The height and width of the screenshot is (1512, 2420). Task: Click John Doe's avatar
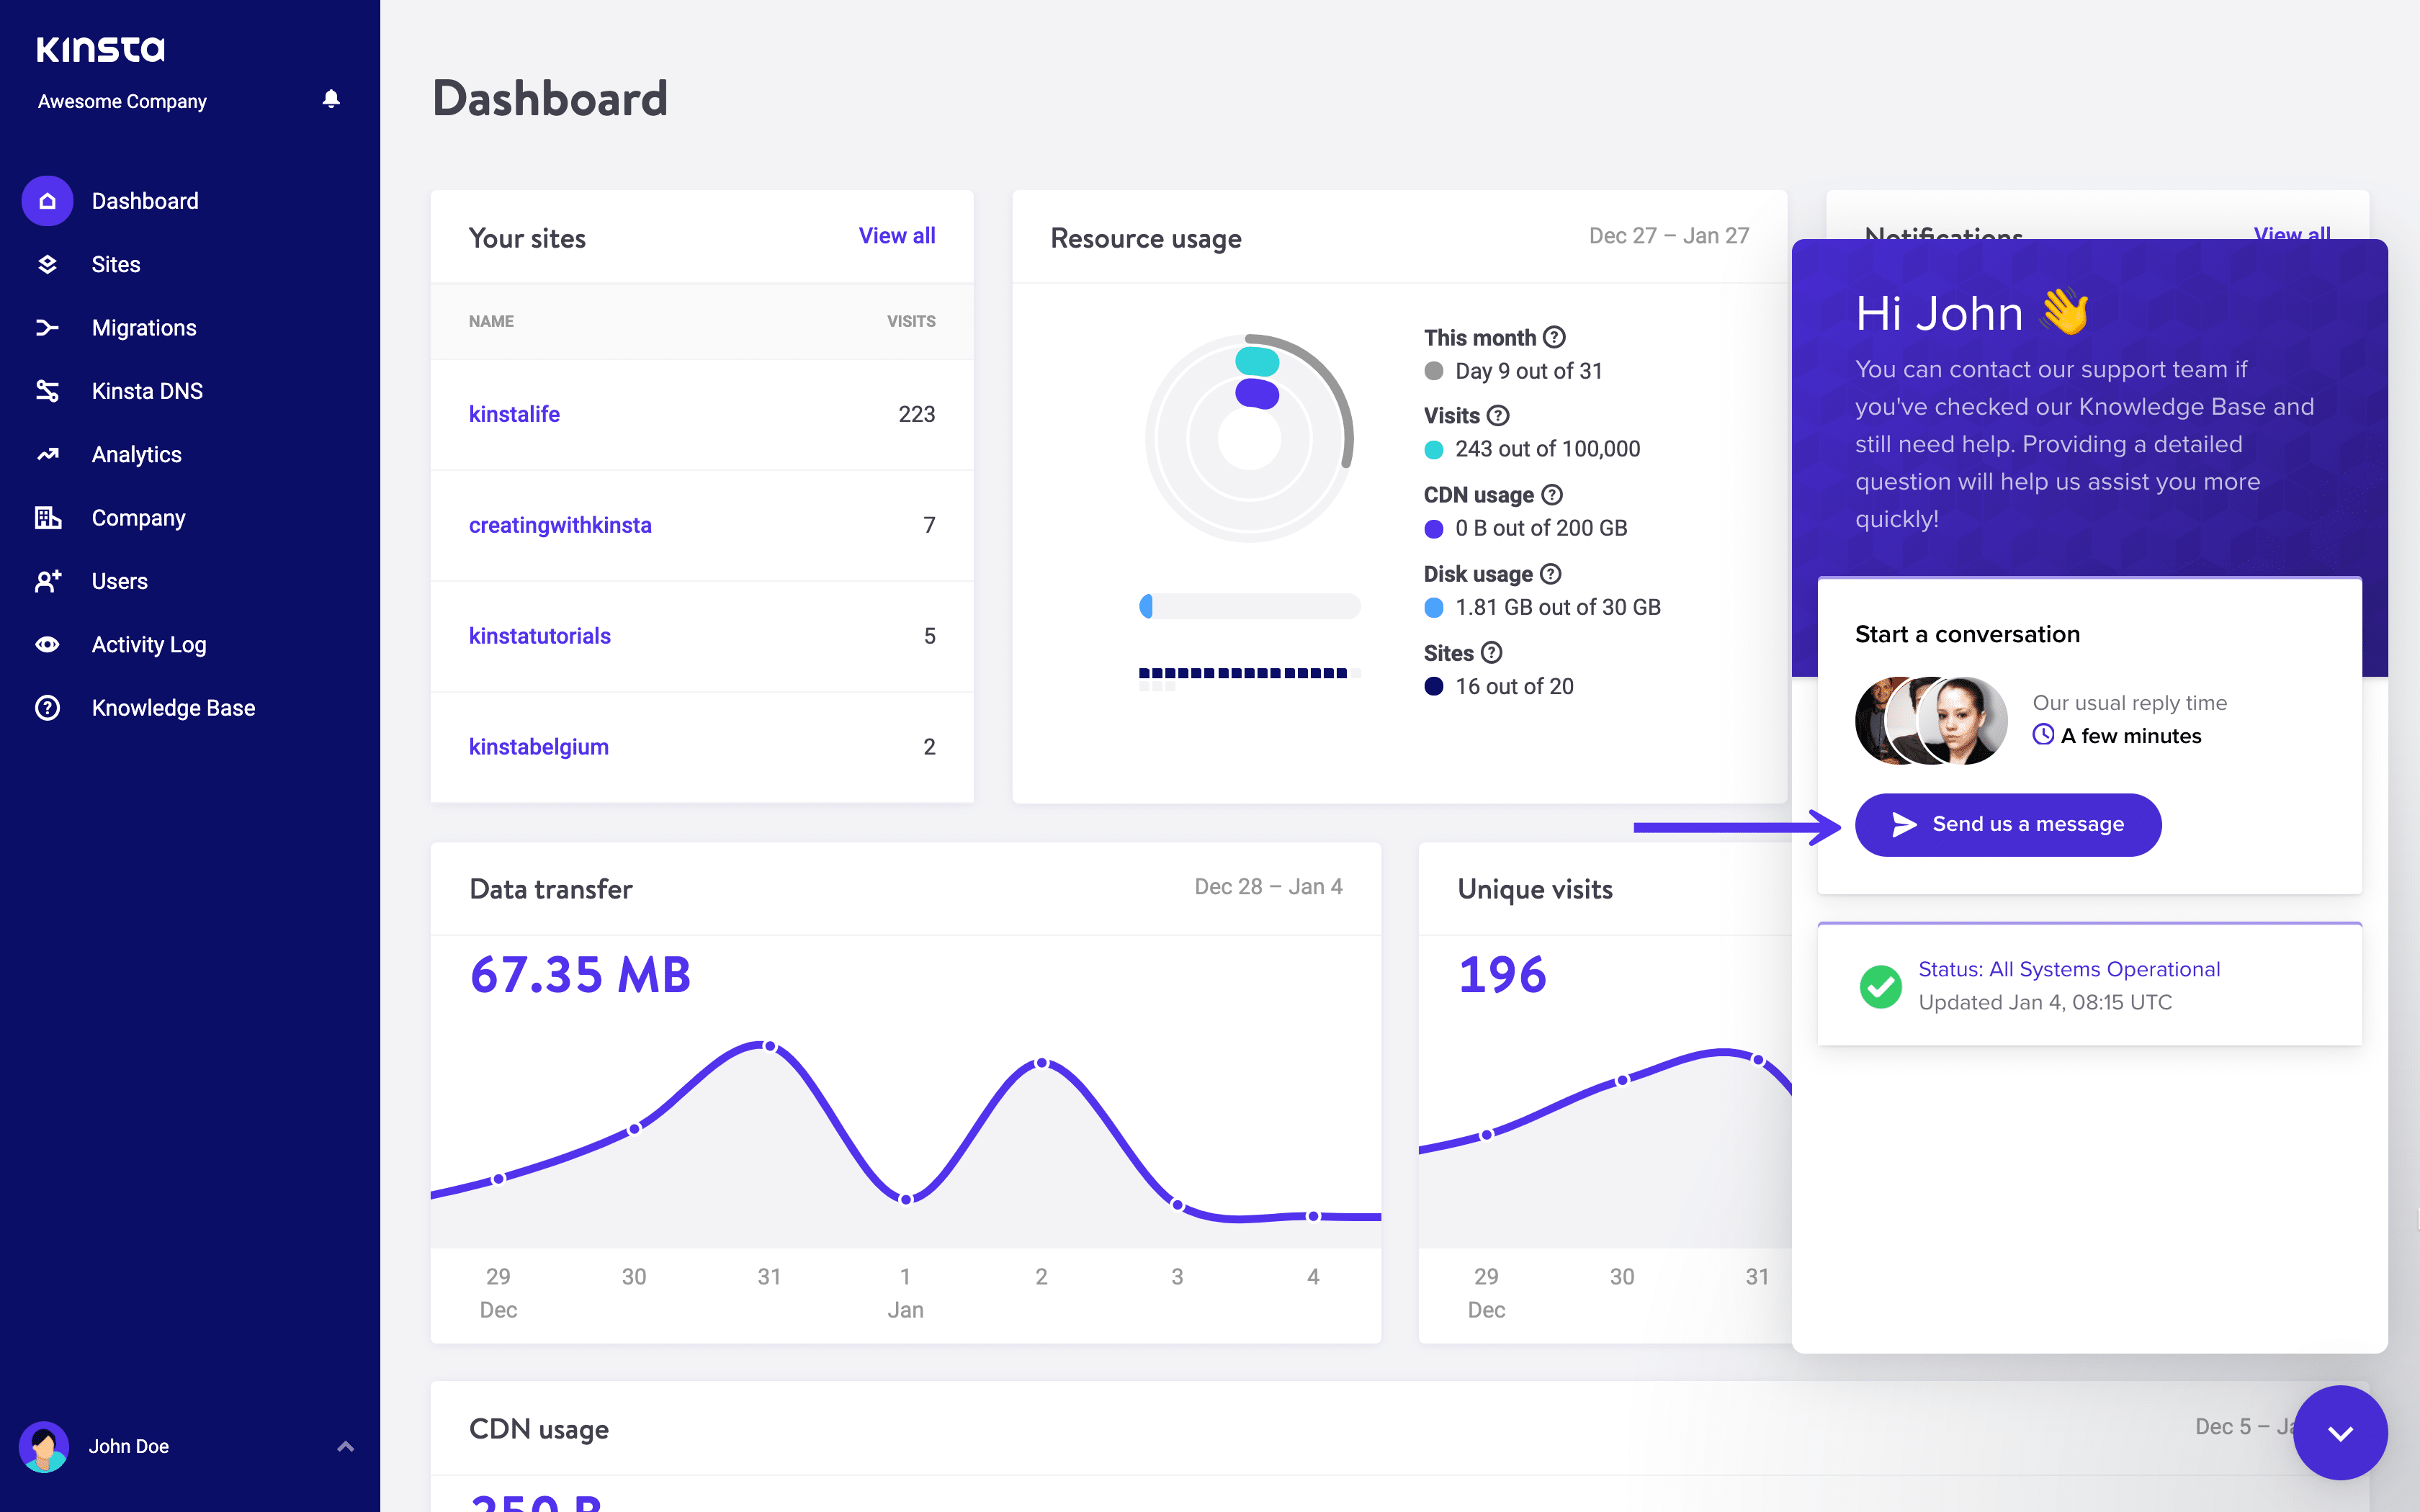click(44, 1446)
